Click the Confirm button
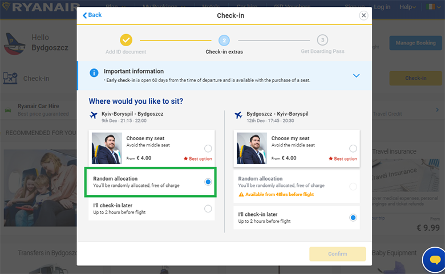This screenshot has width=445, height=274. tap(337, 254)
